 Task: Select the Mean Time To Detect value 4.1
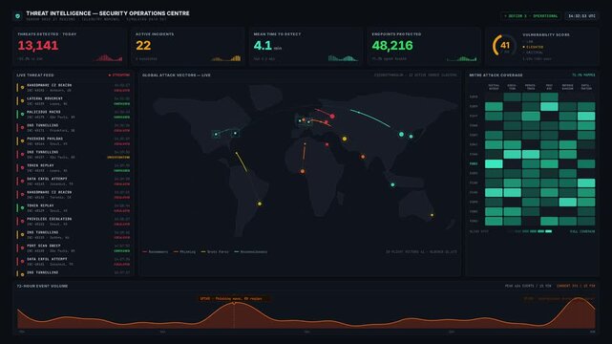tap(263, 46)
